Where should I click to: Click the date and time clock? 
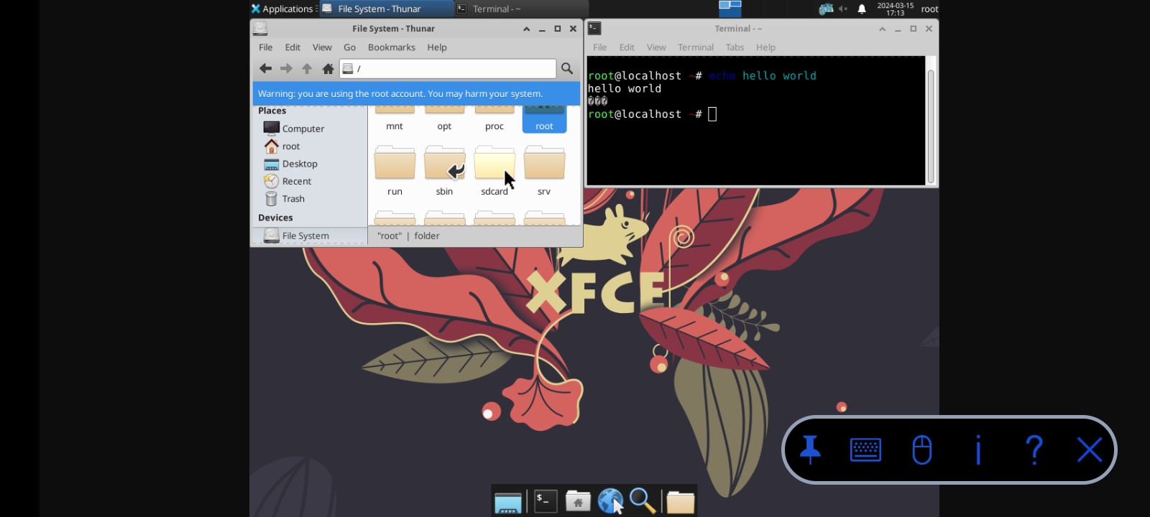click(896, 9)
